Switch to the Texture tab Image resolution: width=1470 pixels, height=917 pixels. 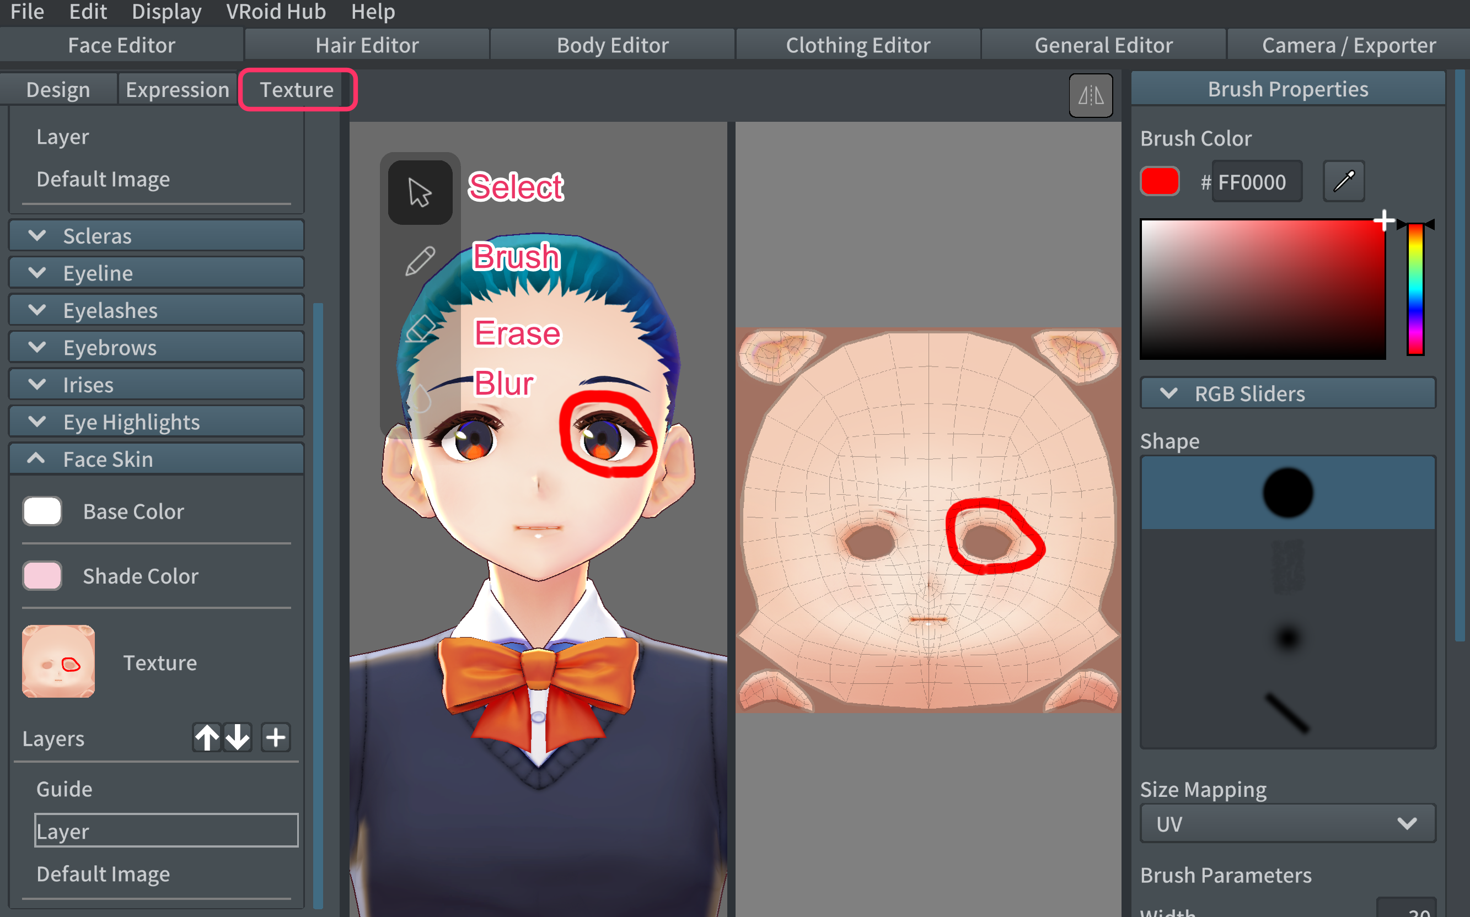(x=296, y=89)
